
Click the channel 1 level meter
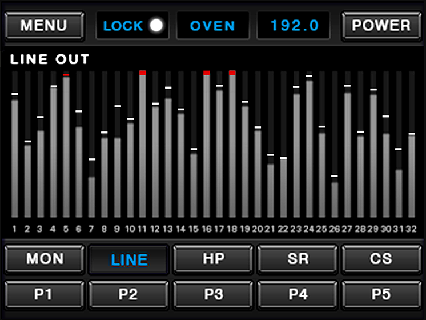15,157
